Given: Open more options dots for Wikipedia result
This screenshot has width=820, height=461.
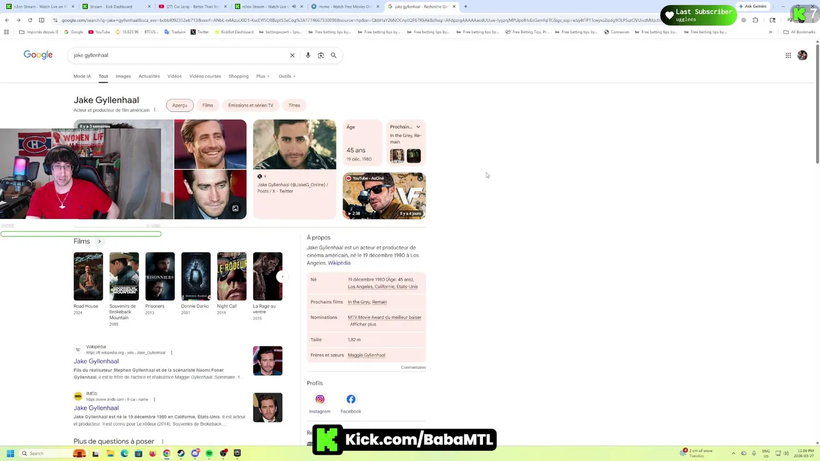Looking at the screenshot, I should [x=172, y=353].
